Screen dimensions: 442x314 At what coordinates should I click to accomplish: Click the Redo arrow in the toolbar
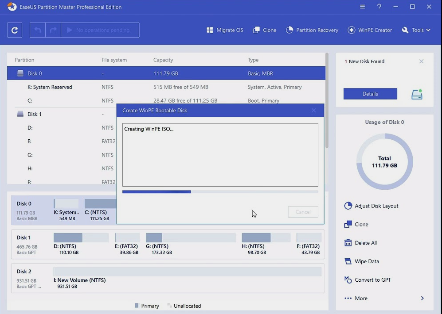(53, 30)
